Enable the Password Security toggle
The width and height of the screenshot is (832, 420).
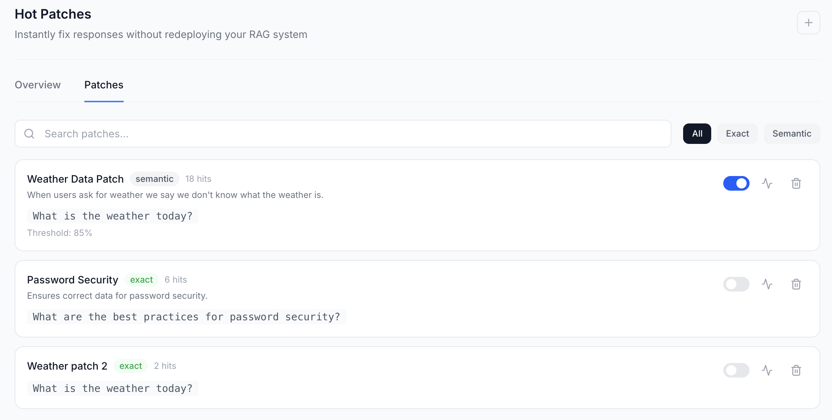[736, 284]
